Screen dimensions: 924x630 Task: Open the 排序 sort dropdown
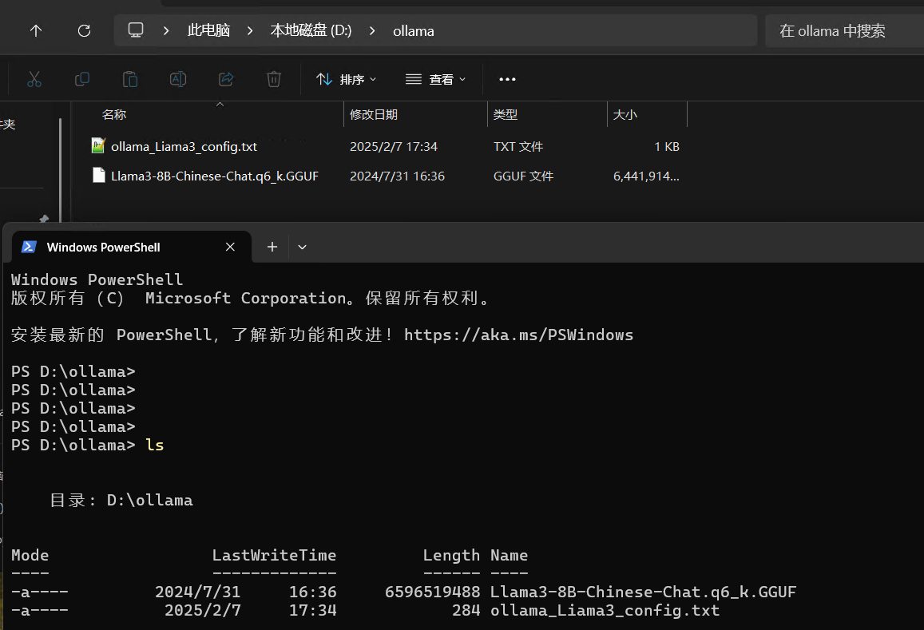(347, 79)
